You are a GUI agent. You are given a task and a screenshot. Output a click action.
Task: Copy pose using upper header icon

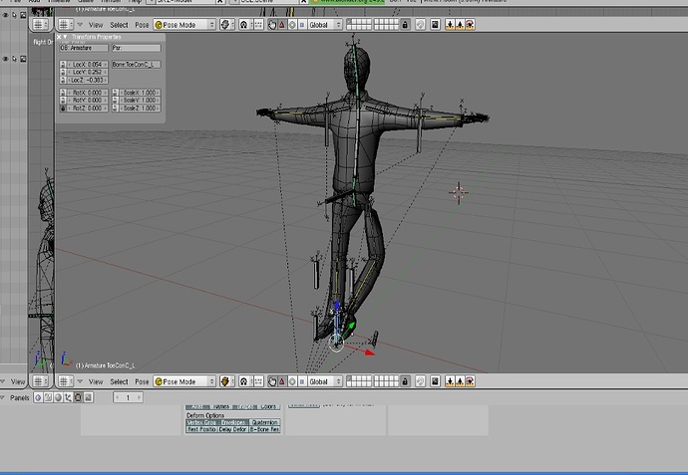point(450,25)
